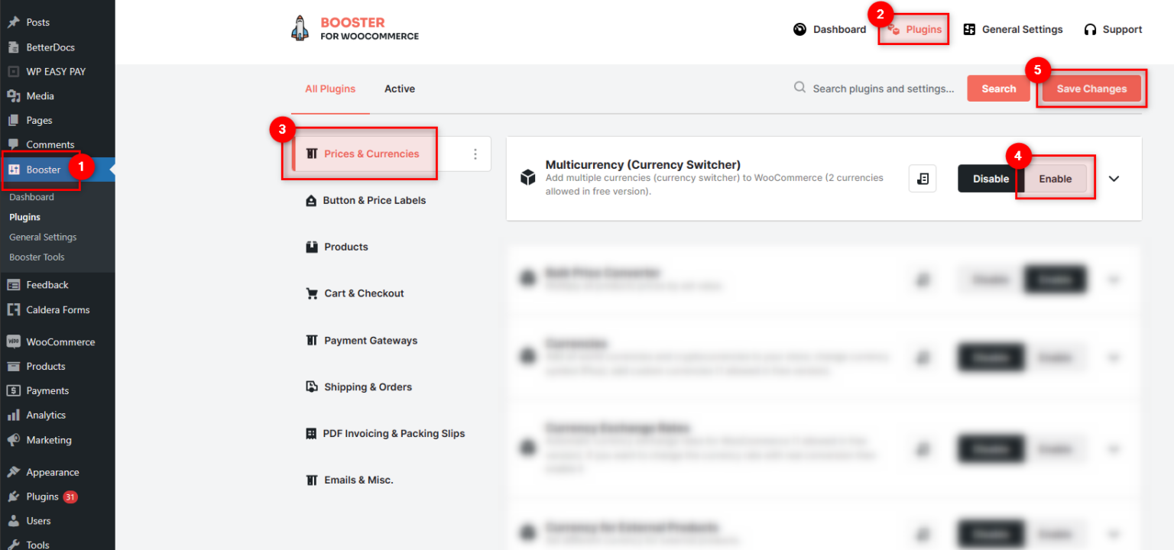The image size is (1174, 550).
Task: Click the Save Changes button
Action: [1091, 89]
